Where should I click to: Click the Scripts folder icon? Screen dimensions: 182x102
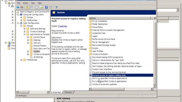[90, 48]
